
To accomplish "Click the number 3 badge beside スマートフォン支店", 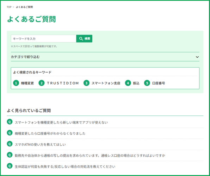I will click(86, 83).
